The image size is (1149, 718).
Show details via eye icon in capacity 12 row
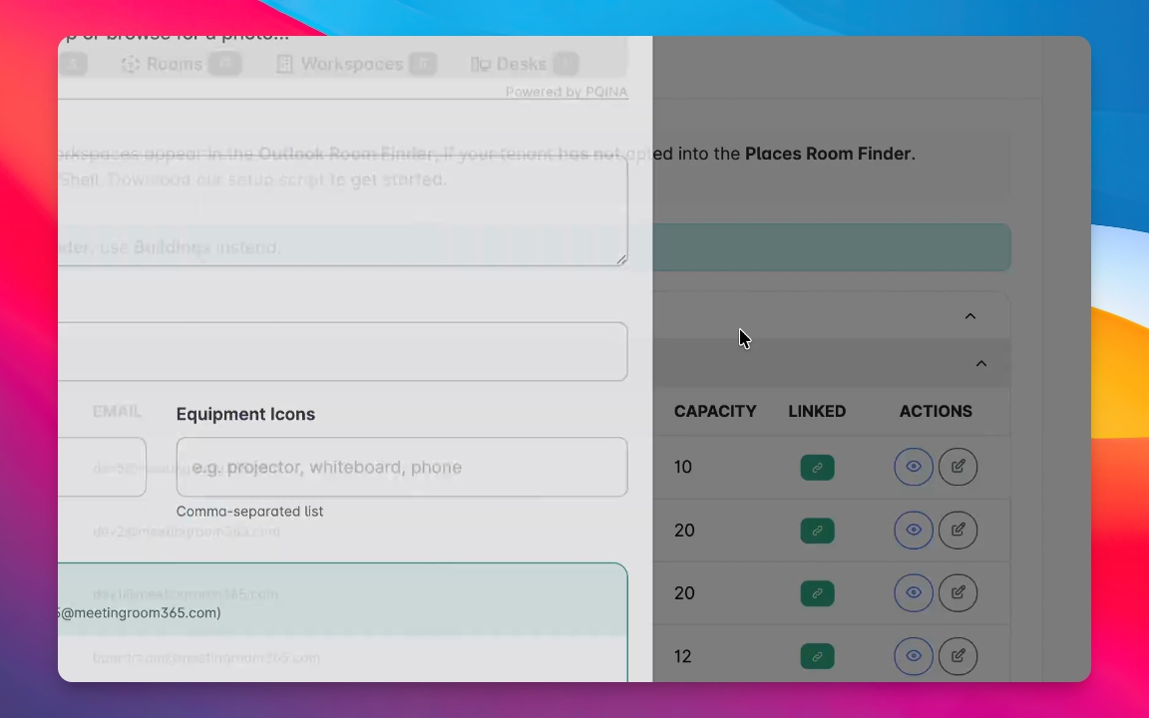pos(913,656)
